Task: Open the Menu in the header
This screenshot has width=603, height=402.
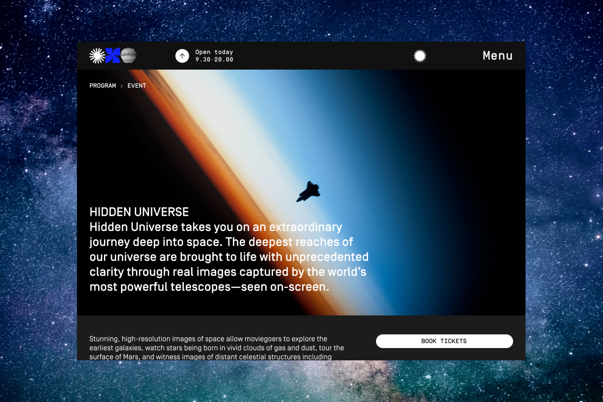Action: pyautogui.click(x=497, y=56)
